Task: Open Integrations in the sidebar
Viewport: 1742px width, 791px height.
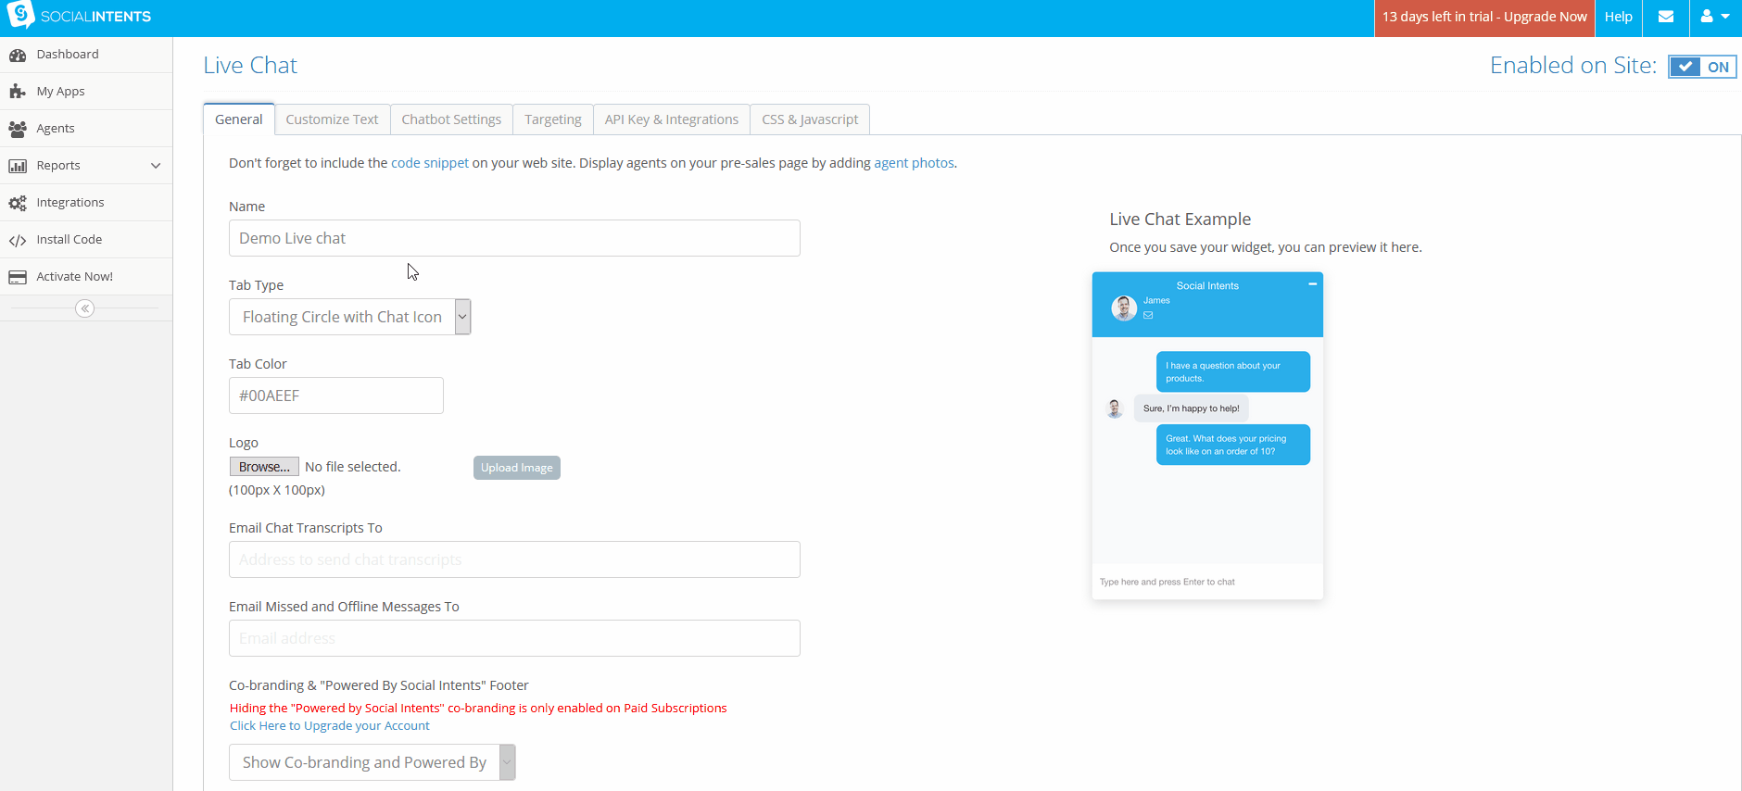Action: click(x=86, y=203)
